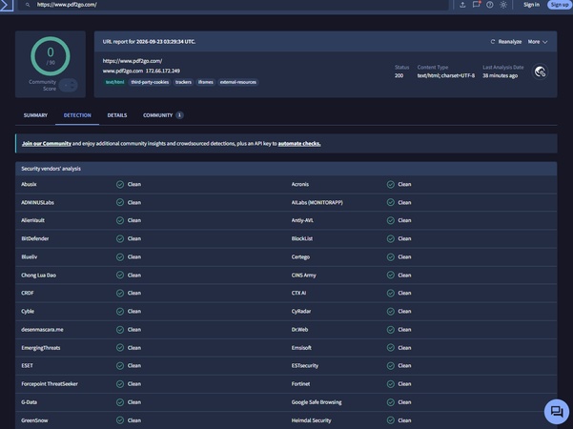Click the Sign up button

[560, 5]
